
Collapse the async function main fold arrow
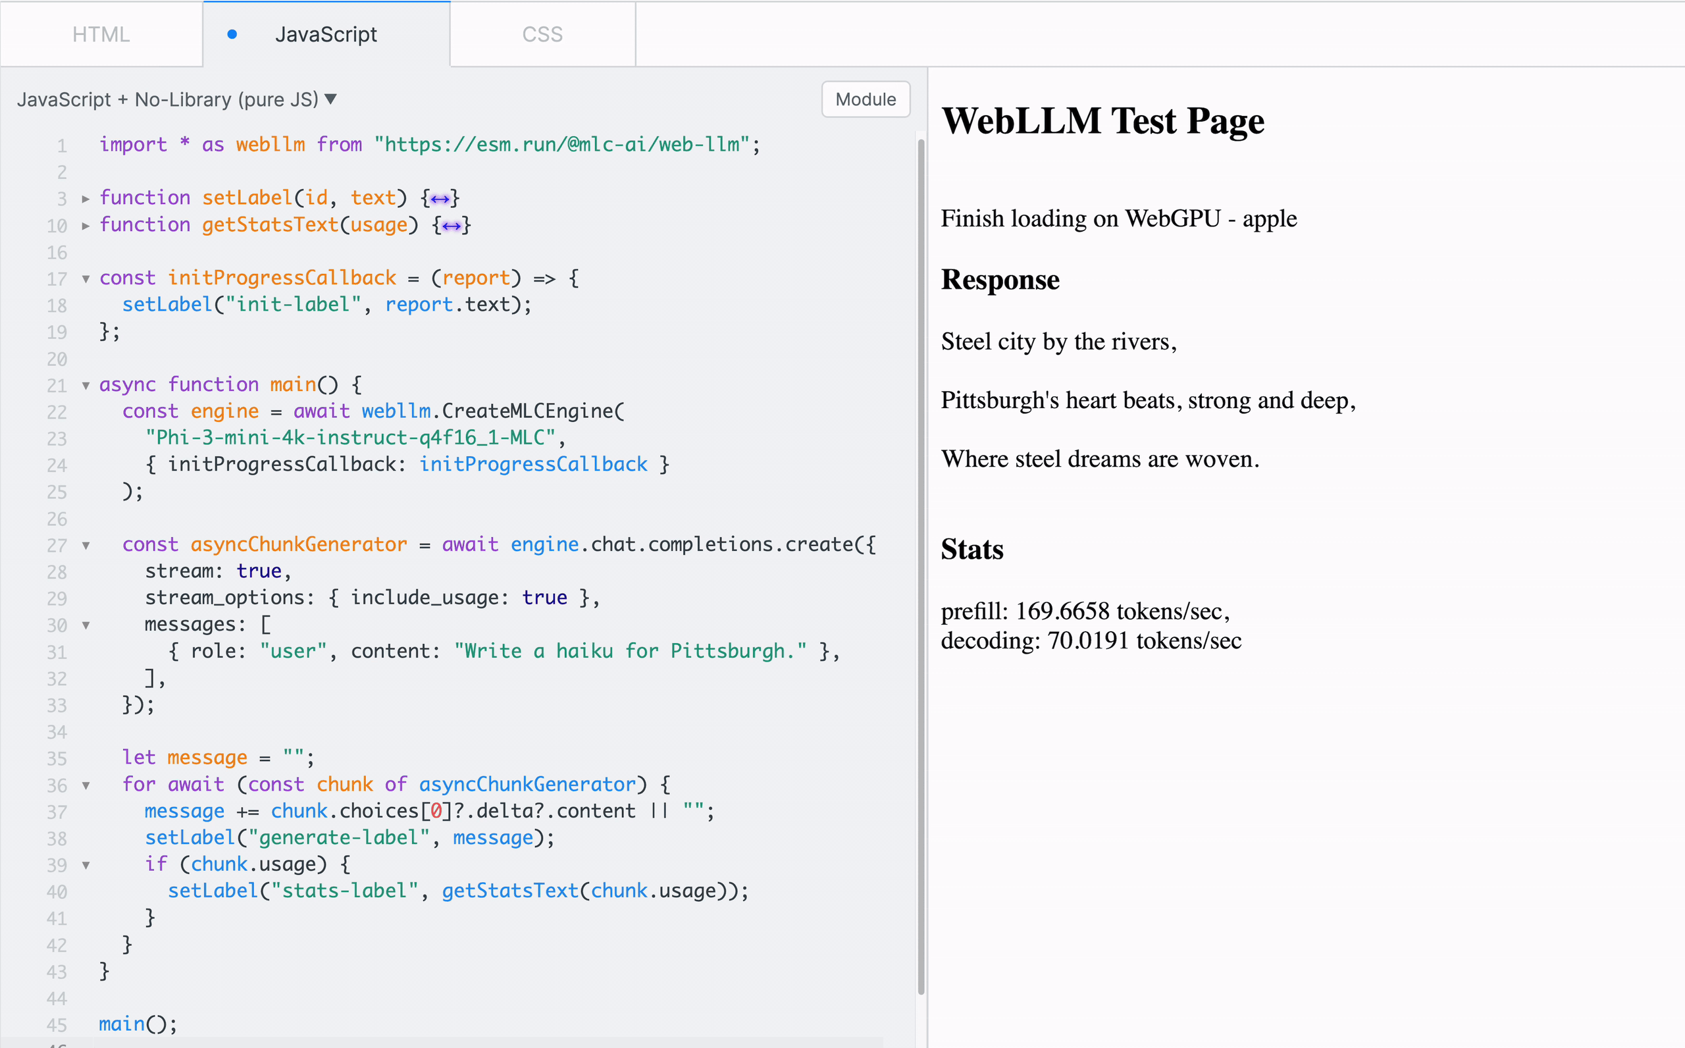85,385
